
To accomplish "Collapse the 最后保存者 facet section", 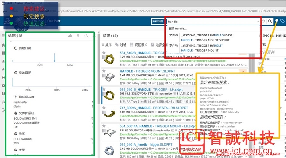I will (x=24, y=97).
